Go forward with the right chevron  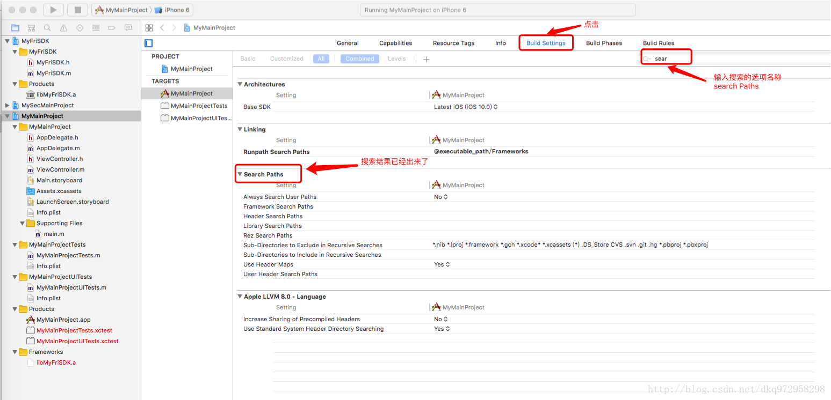[x=174, y=27]
